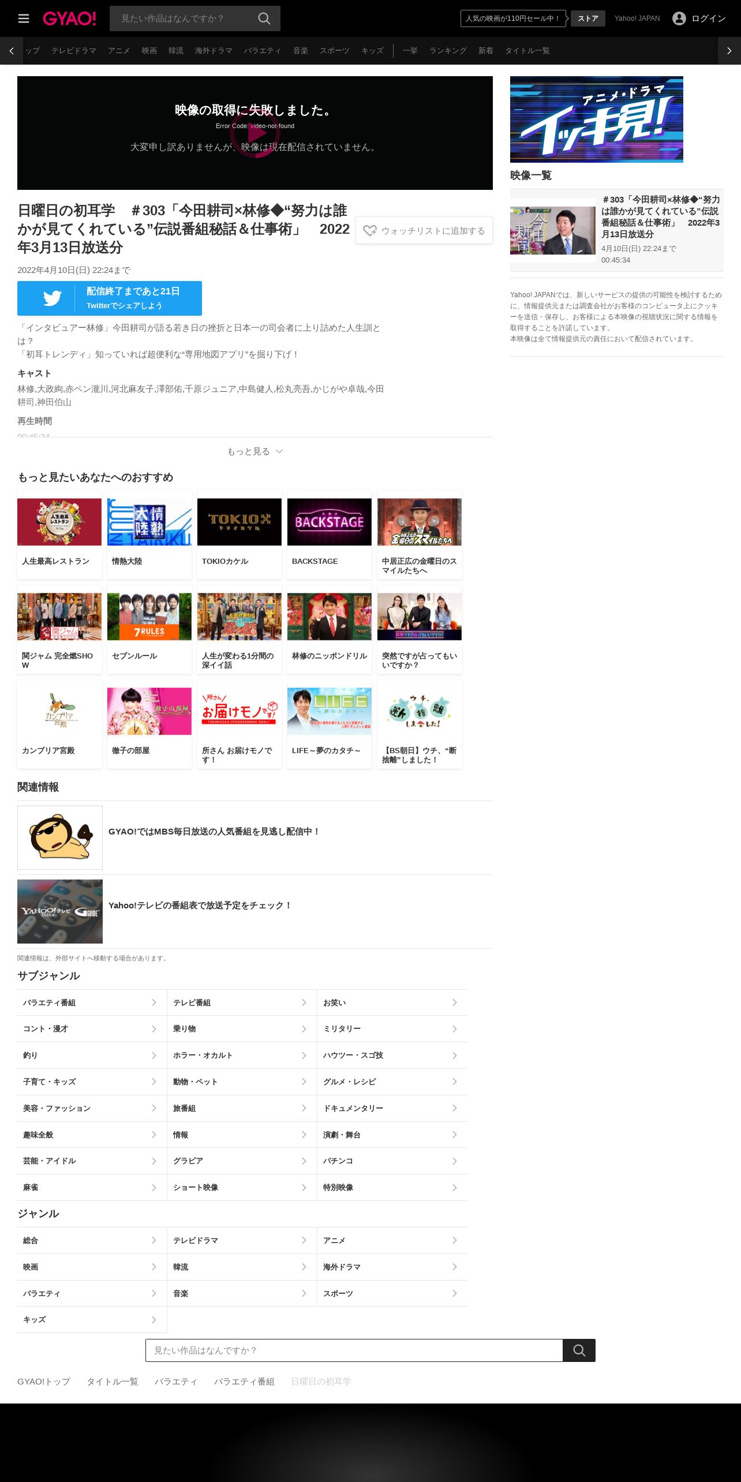The width and height of the screenshot is (741, 1482).
Task: Open the BACKSTAGE recommendation card
Action: (330, 535)
